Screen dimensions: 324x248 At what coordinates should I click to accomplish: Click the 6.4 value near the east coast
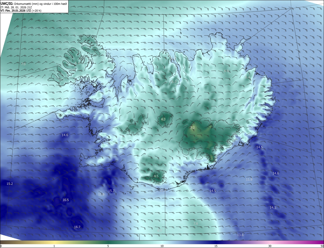[x=248, y=77]
